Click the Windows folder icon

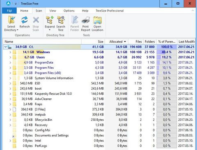coord(14,52)
